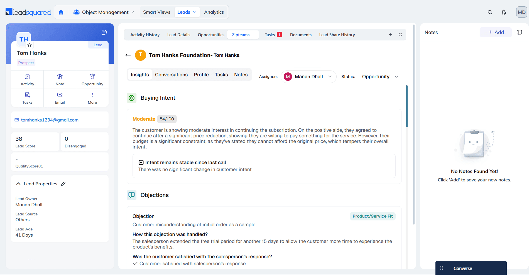Add a Note via quick action
This screenshot has width=529, height=275.
60,80
